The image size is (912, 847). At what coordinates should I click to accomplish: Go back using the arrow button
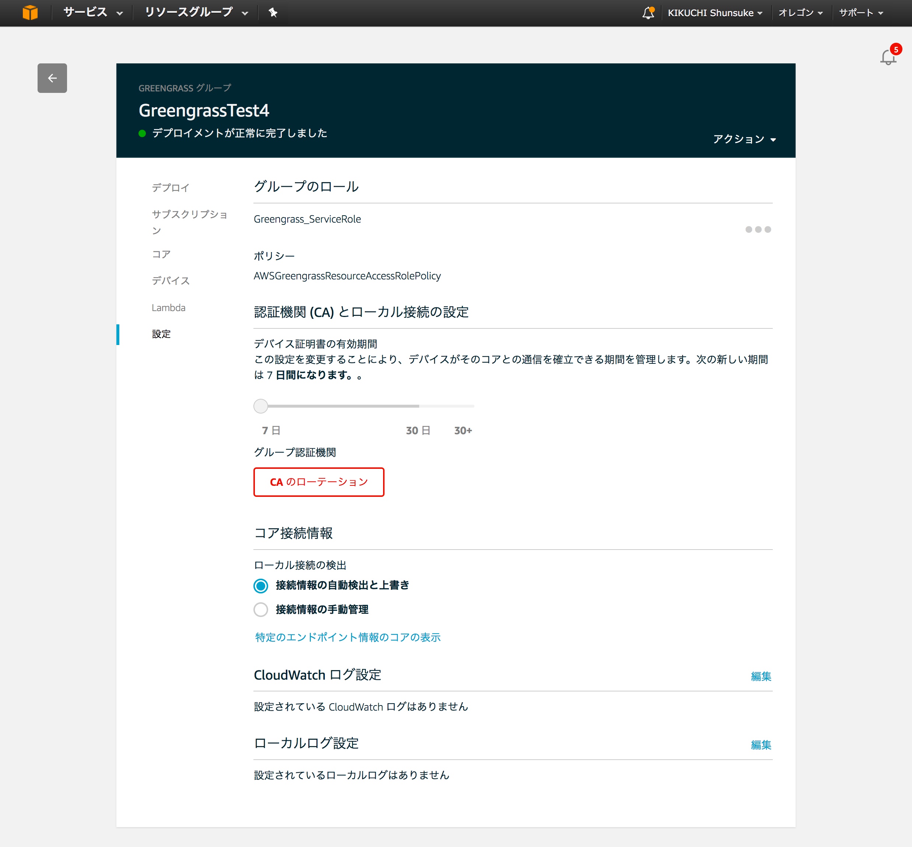point(52,78)
